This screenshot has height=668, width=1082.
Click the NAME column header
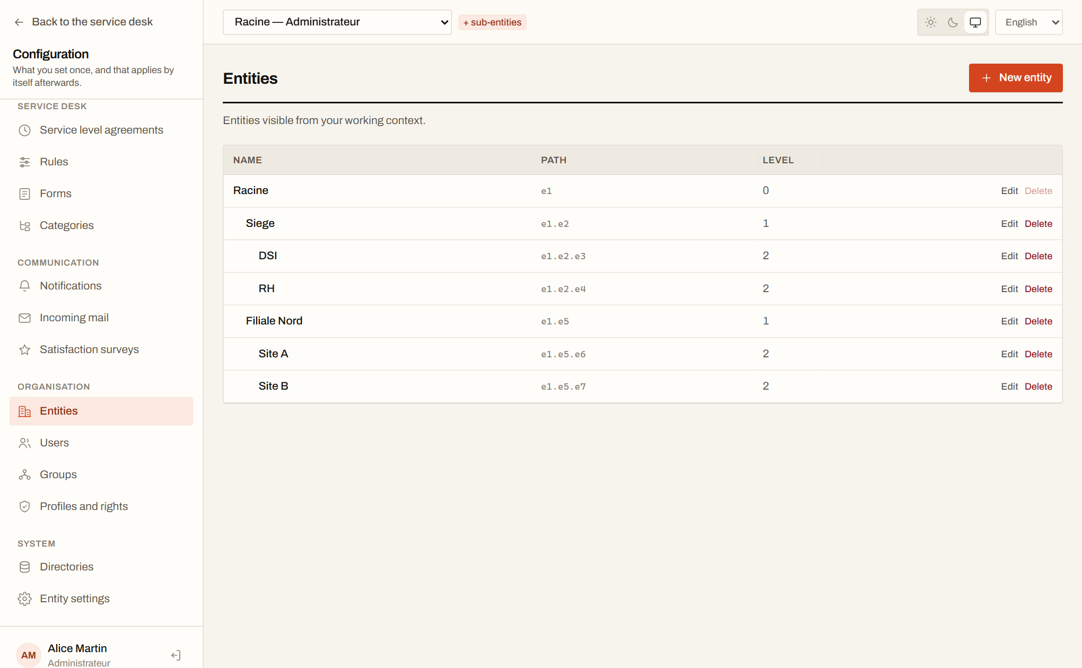click(248, 160)
